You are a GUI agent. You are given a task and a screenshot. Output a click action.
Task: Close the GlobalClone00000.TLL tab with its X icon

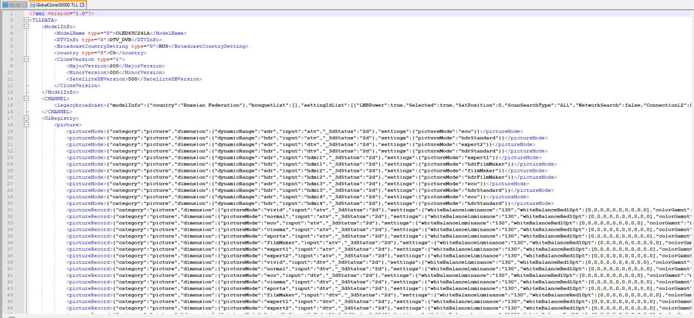(82, 4)
